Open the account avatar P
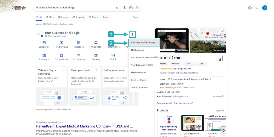Screen dimensions: 274x137 tap(265, 8)
